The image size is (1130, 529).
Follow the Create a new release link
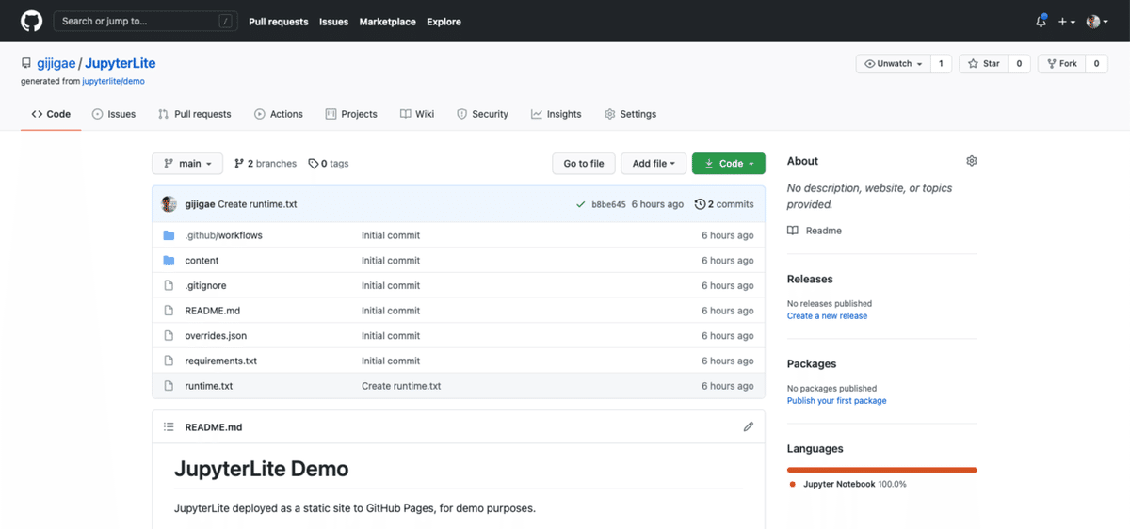[x=827, y=316]
